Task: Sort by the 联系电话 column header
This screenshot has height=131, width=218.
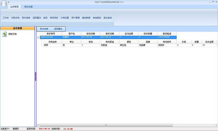Action: 167,34
